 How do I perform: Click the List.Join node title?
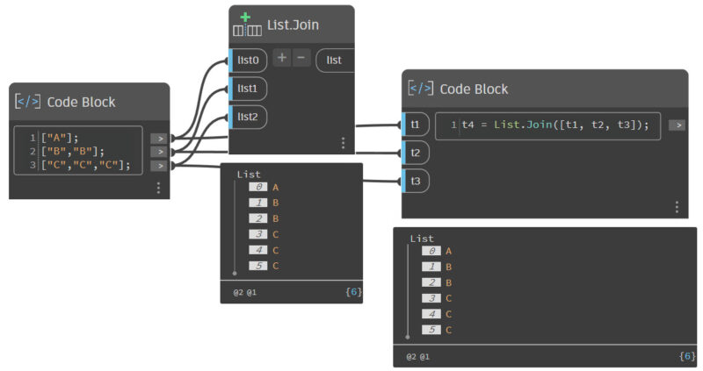[293, 25]
